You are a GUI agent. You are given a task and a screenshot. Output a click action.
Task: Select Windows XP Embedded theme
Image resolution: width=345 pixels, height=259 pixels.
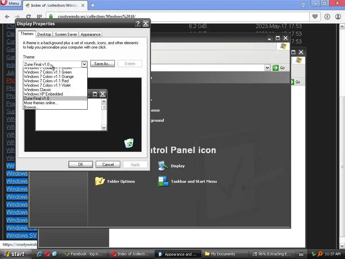tap(55, 94)
